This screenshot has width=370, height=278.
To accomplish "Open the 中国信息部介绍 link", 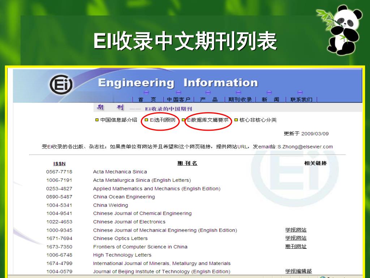I will pos(119,120).
